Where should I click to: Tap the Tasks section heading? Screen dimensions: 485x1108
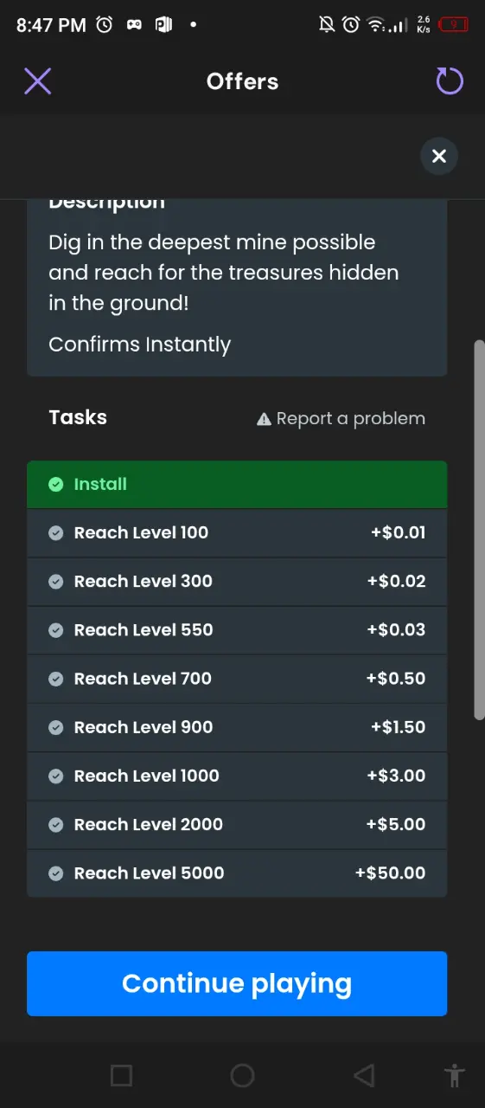78,417
